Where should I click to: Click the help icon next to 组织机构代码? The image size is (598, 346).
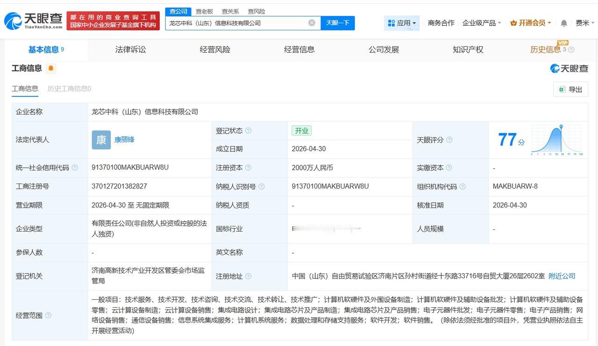point(462,186)
